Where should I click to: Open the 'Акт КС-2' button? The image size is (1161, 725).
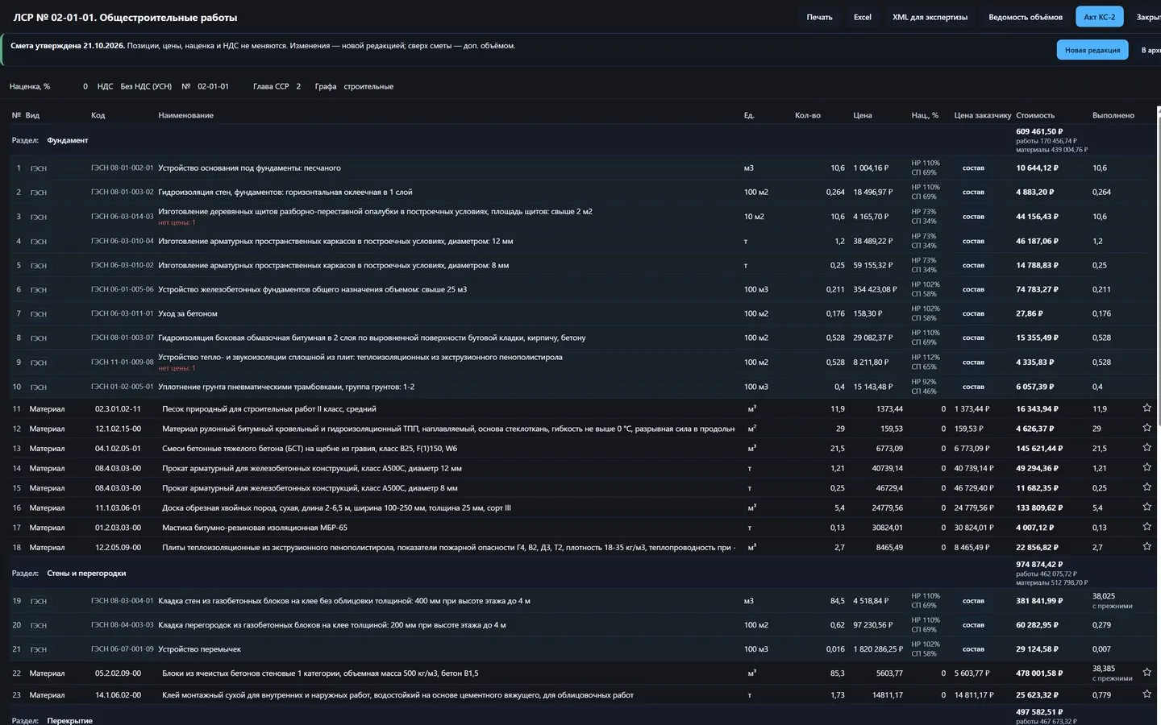point(1100,17)
